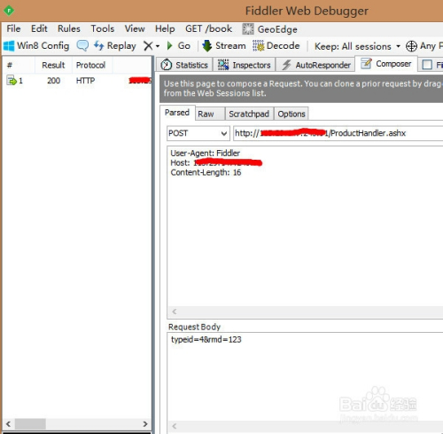The image size is (443, 434).
Task: Click the Any Process crosshair icon
Action: [x=411, y=46]
